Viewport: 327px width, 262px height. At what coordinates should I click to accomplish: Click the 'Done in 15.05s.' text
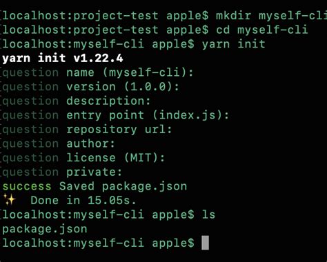[83, 201]
